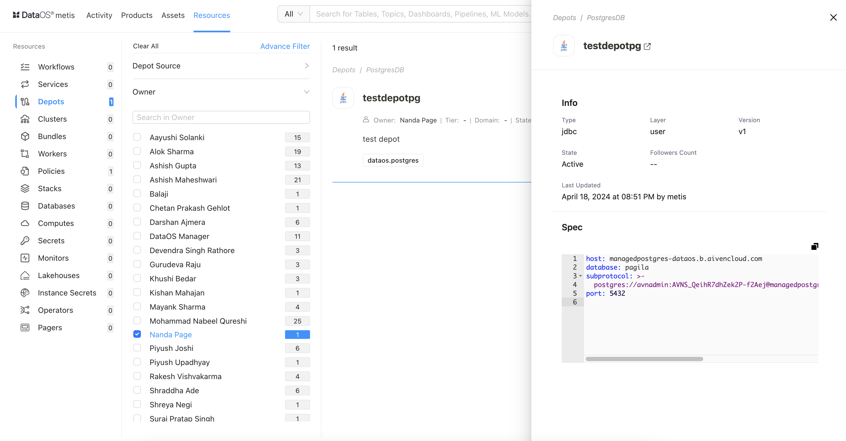Copy the Spec code to clipboard

[815, 247]
